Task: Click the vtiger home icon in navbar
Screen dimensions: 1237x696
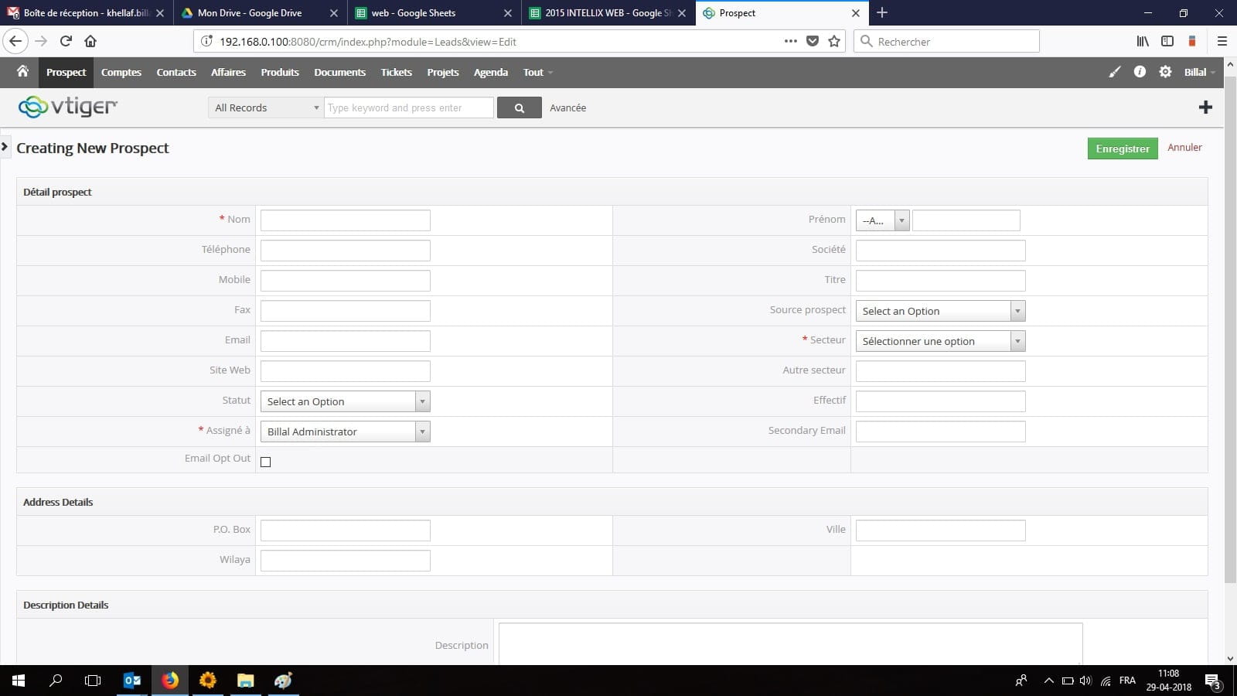Action: click(x=22, y=72)
